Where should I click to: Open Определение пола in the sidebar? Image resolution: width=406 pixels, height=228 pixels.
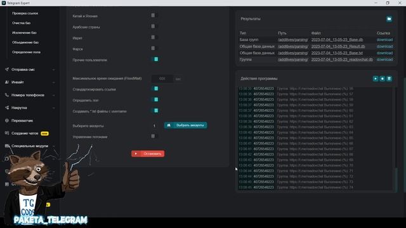(26, 52)
